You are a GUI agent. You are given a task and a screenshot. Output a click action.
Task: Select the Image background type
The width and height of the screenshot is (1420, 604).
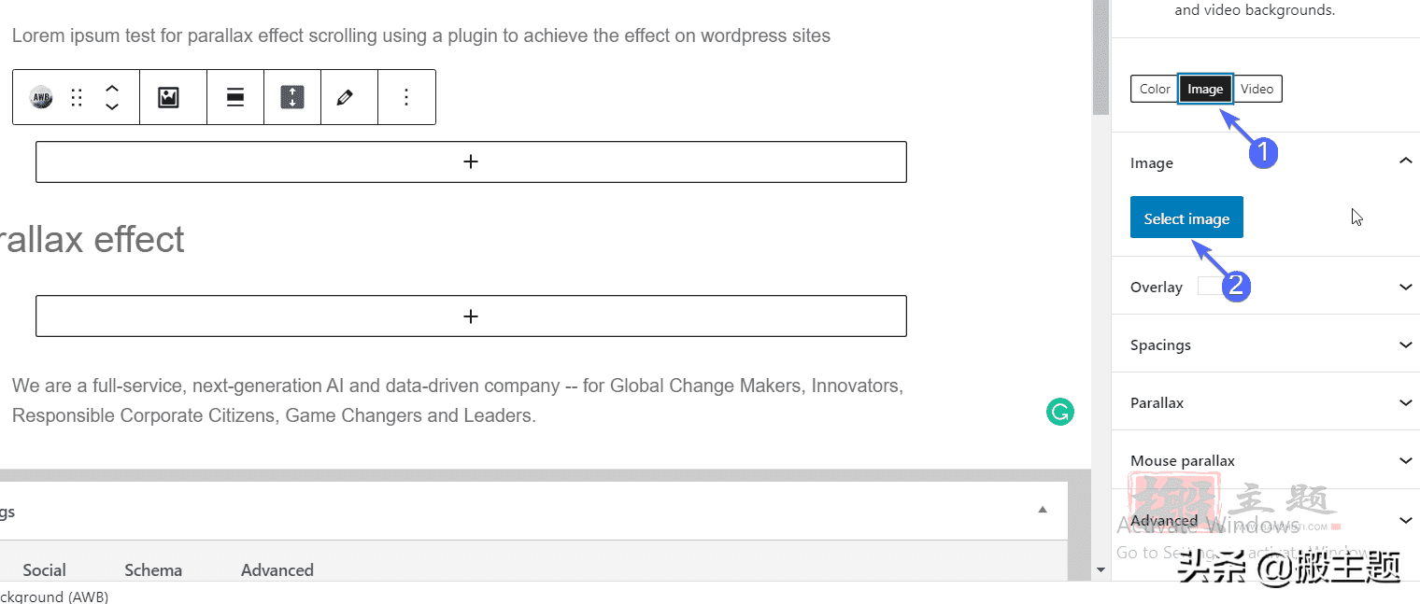pos(1205,89)
